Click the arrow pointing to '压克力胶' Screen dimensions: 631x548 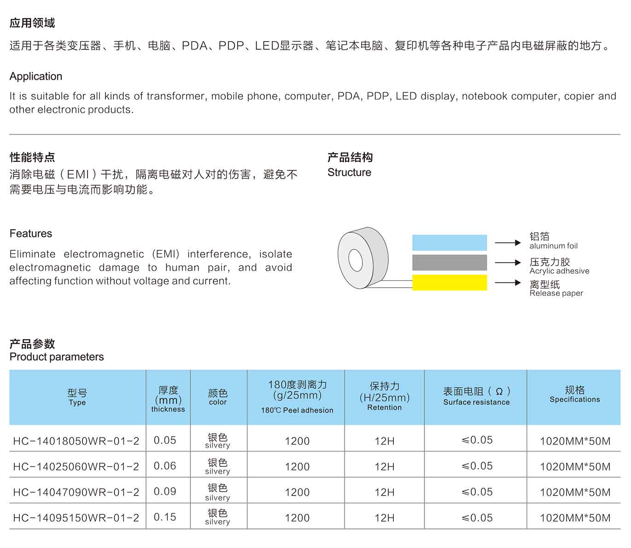[508, 263]
